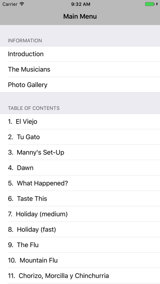Choose track 8 Holiday (fast)
Image resolution: width=160 pixels, height=284 pixels.
tap(80, 229)
